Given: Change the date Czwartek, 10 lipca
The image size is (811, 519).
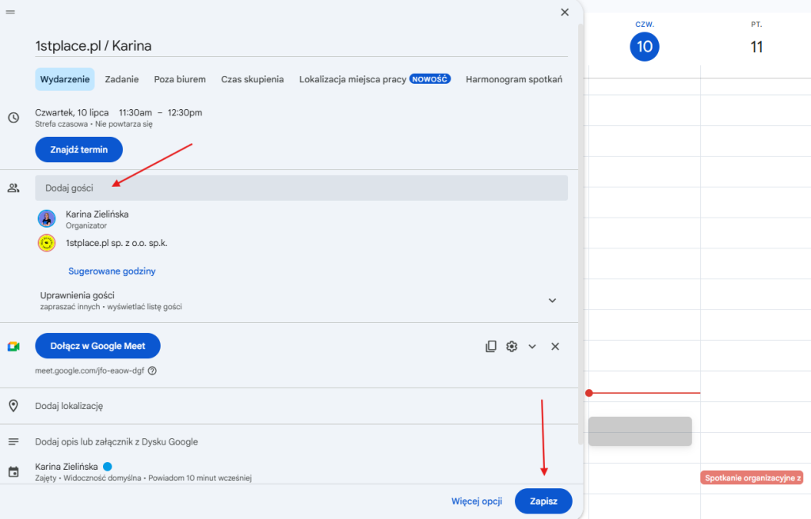Looking at the screenshot, I should [72, 112].
